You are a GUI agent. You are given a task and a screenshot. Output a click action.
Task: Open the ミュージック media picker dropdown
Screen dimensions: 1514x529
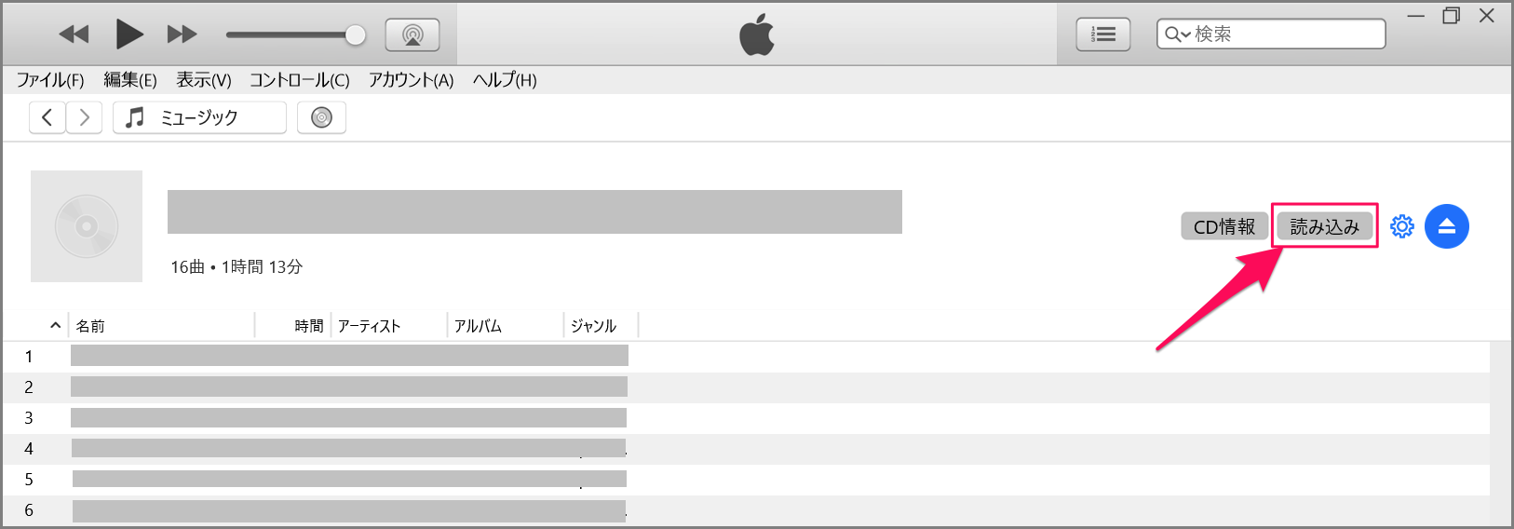(x=199, y=117)
